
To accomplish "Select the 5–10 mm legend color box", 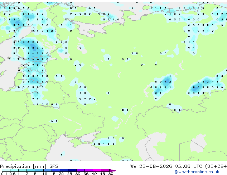I will tap(39, 170).
